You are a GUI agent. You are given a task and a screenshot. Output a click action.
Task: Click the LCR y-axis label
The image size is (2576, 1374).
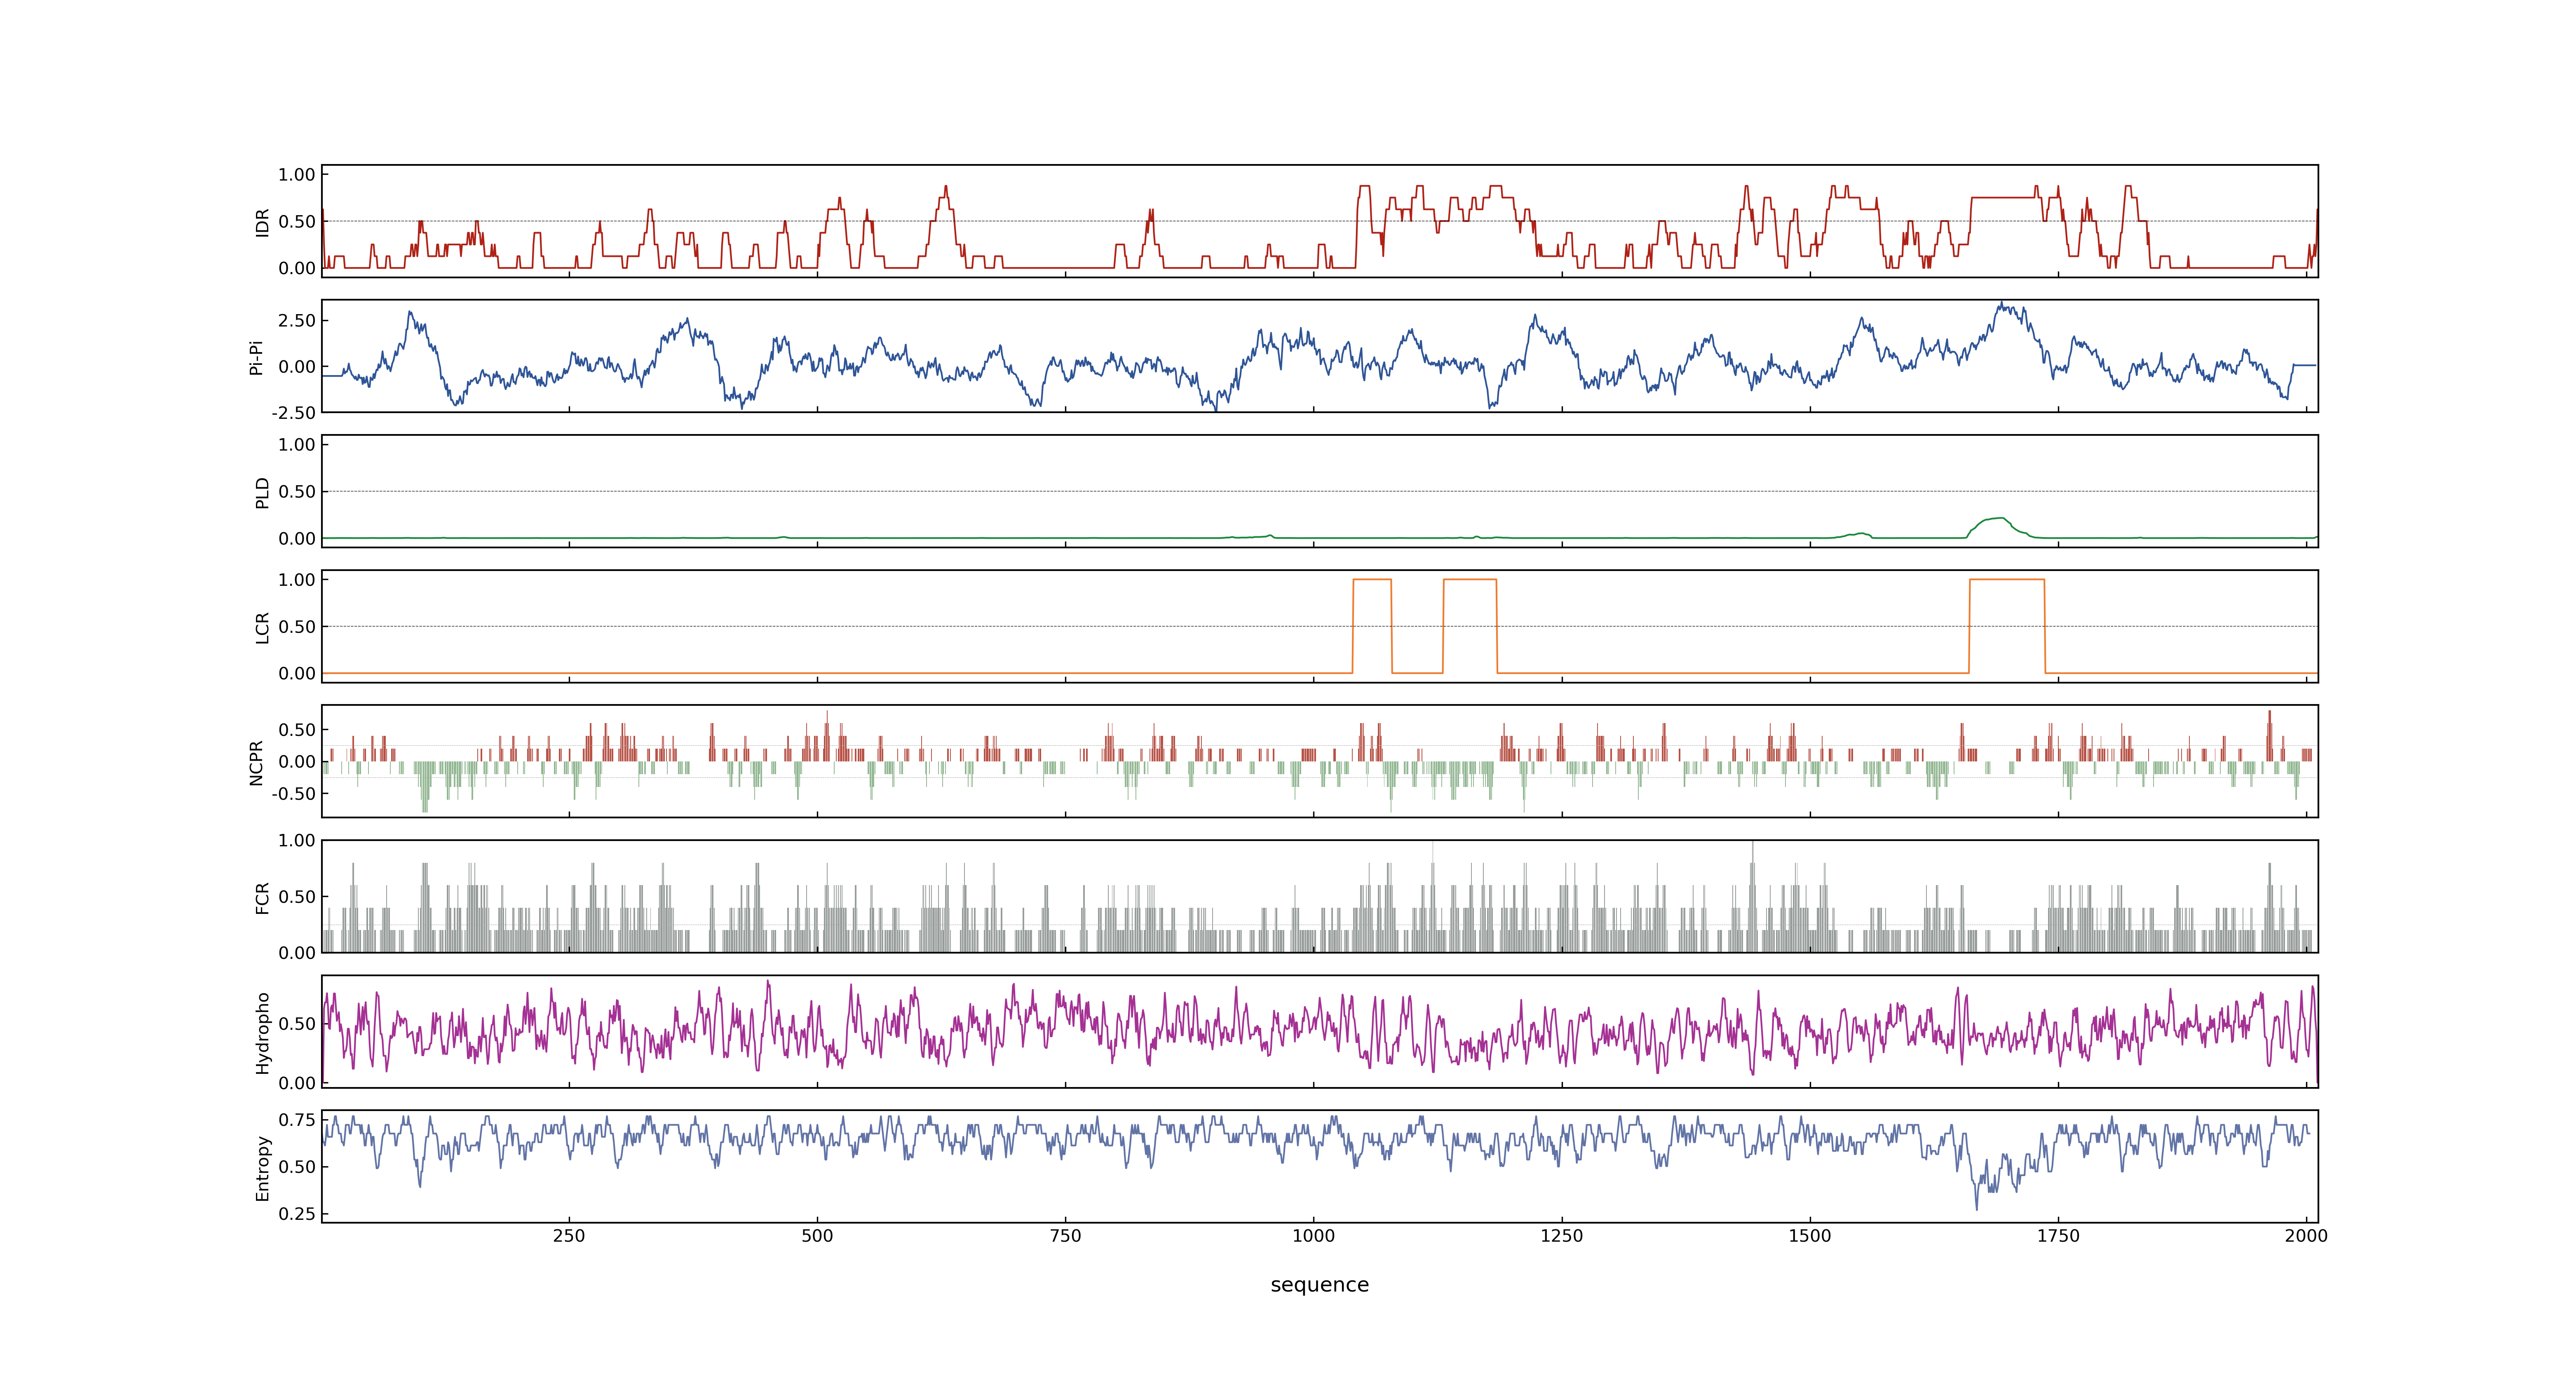pyautogui.click(x=262, y=627)
